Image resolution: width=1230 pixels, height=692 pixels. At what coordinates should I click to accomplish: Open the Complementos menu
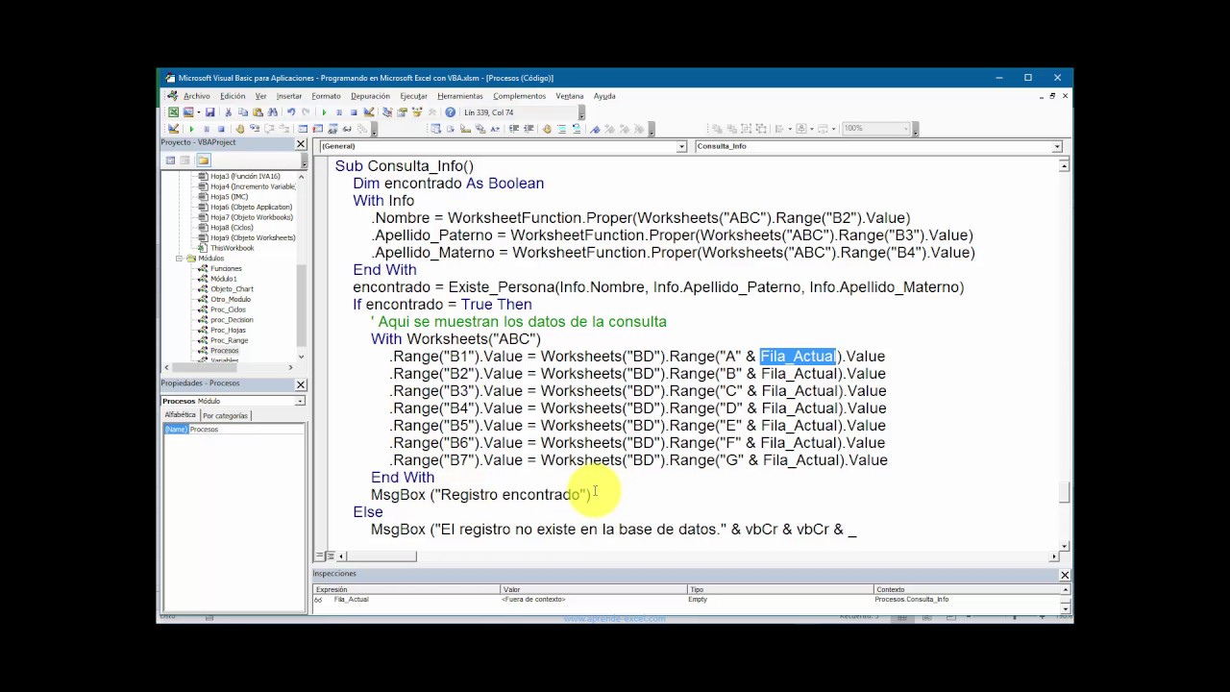[519, 96]
